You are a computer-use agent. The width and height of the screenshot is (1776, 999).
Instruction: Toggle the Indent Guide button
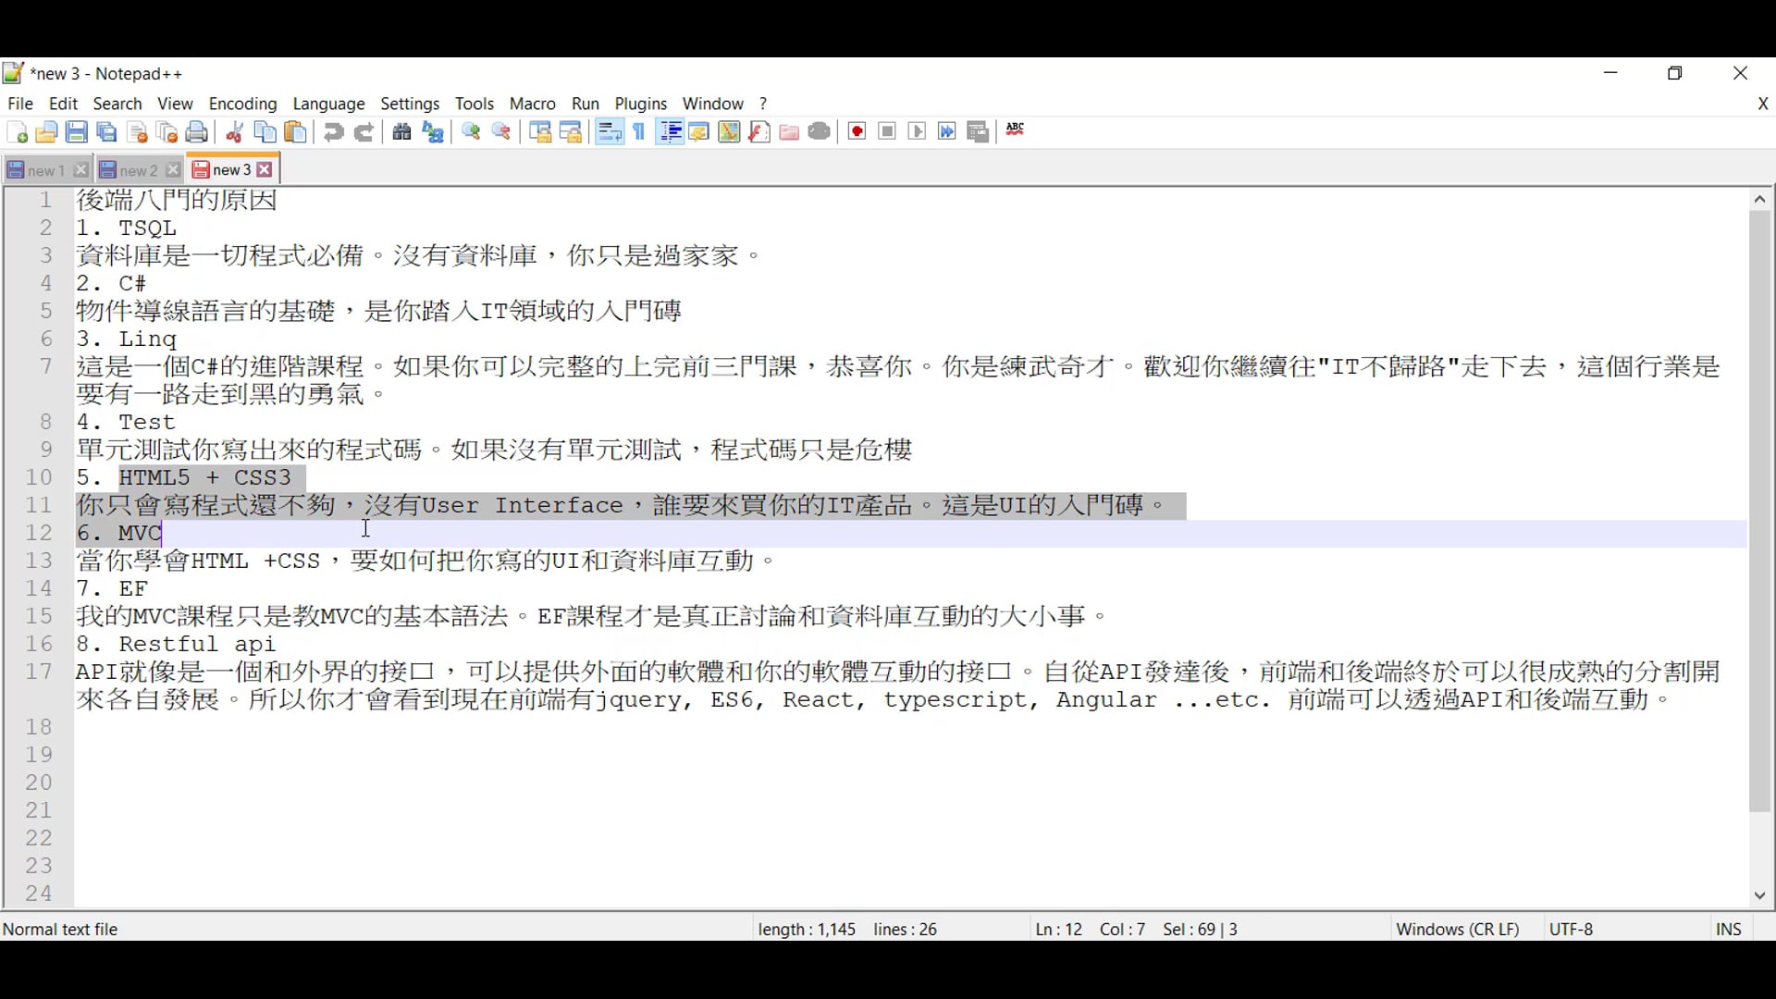point(671,132)
